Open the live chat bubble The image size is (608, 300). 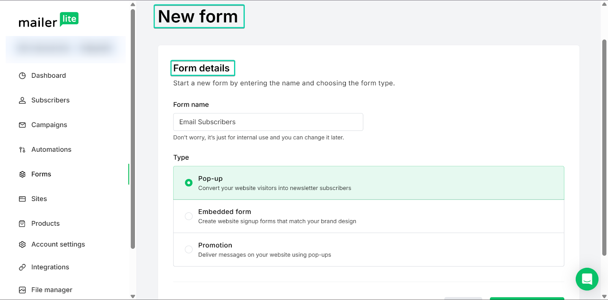[x=587, y=279]
